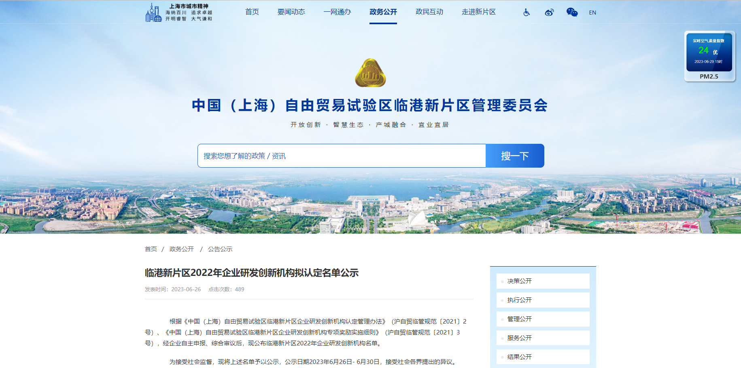
Task: Open the Weibo icon link
Action: [x=549, y=13]
